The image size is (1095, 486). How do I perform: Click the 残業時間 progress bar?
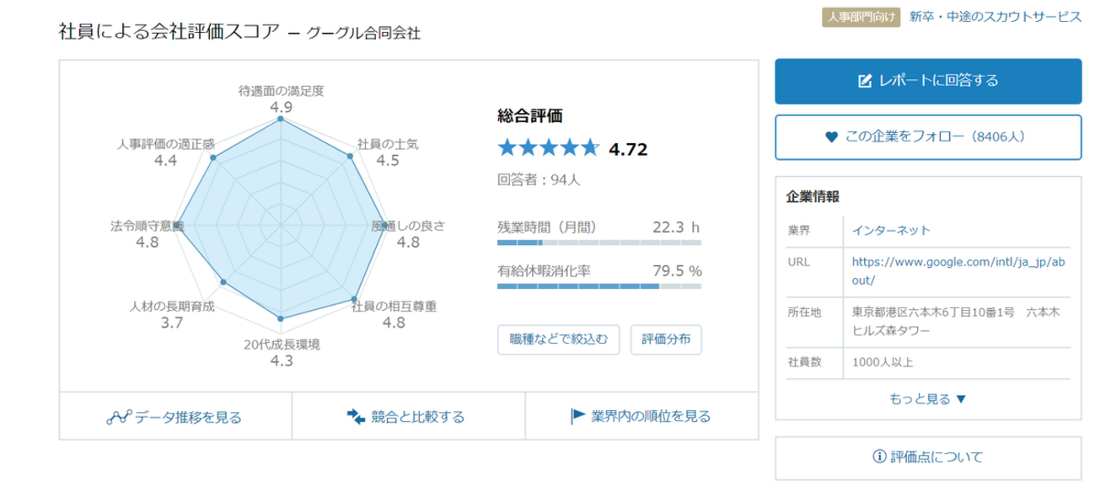(x=598, y=243)
